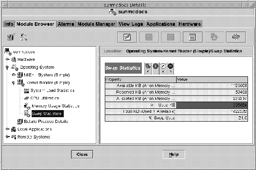Click the 21.0 swap used value
Viewport: 256px width, 170px height.
pos(243,118)
